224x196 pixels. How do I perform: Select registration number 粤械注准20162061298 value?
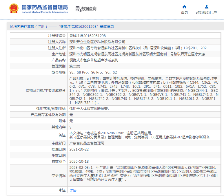click(88, 36)
